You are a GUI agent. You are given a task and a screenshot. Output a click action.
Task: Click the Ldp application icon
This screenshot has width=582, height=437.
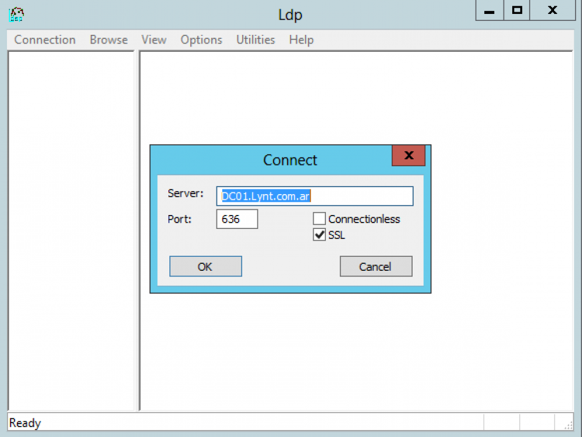[x=16, y=14]
